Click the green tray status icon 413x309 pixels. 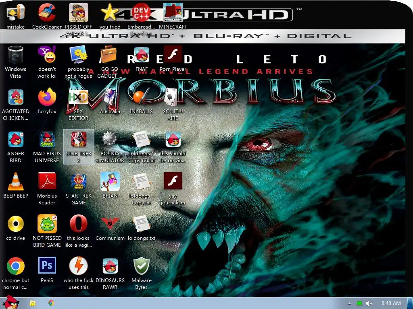pos(359,303)
